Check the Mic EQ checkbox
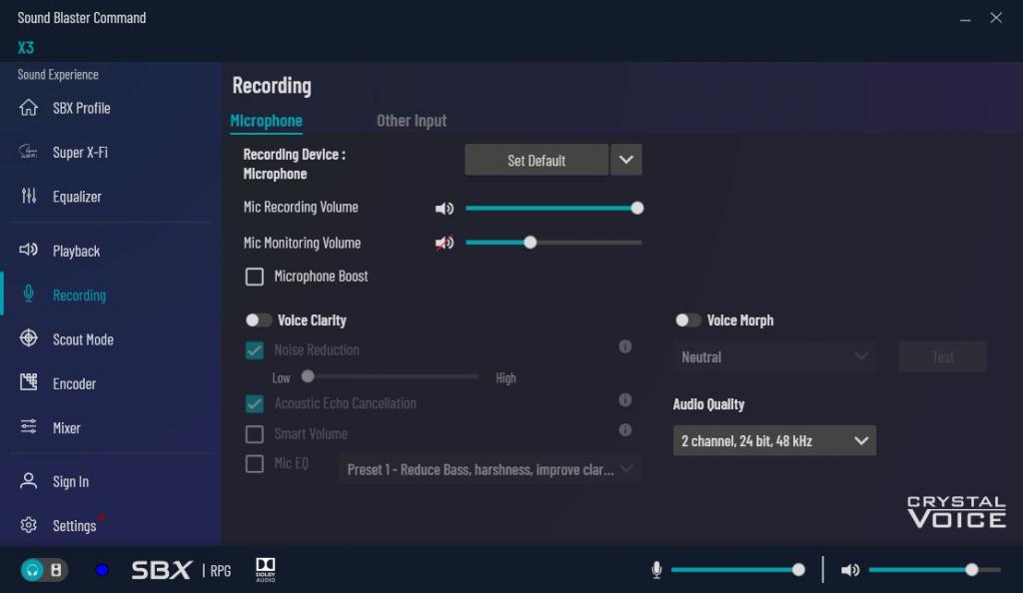Image resolution: width=1023 pixels, height=593 pixels. (x=255, y=464)
